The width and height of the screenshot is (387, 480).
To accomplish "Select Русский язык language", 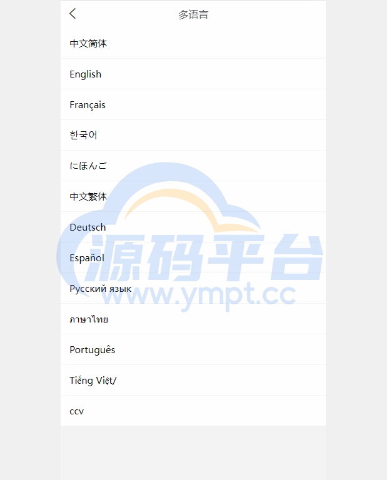I will coord(193,288).
